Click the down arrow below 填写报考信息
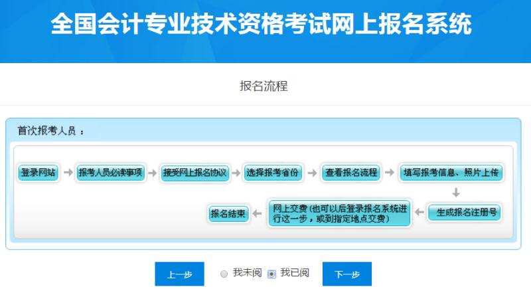Viewport: 531px width, 289px height. point(456,193)
